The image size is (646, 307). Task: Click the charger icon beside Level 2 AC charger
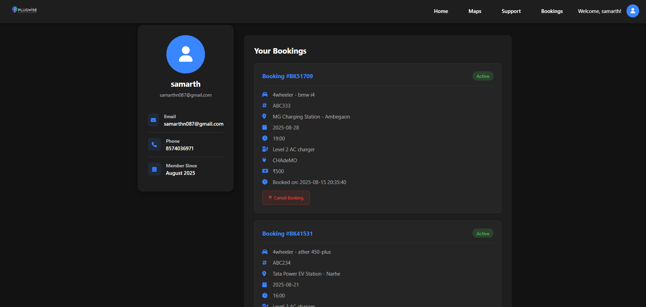(265, 149)
